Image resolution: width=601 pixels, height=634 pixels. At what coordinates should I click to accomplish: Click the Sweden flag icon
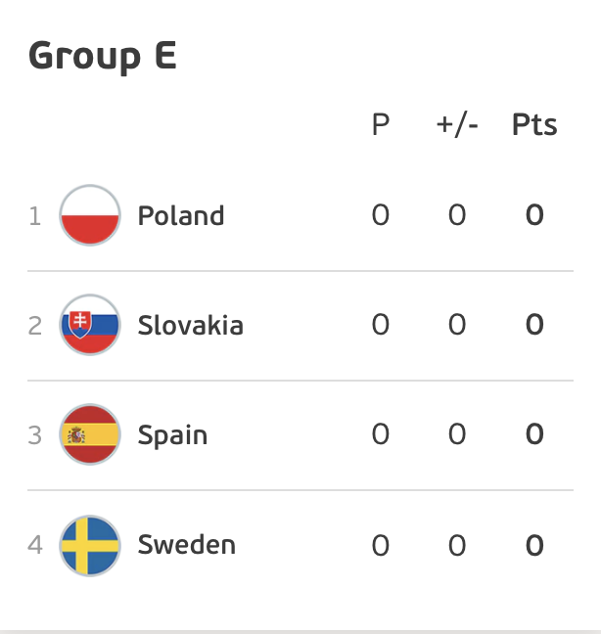pos(90,545)
